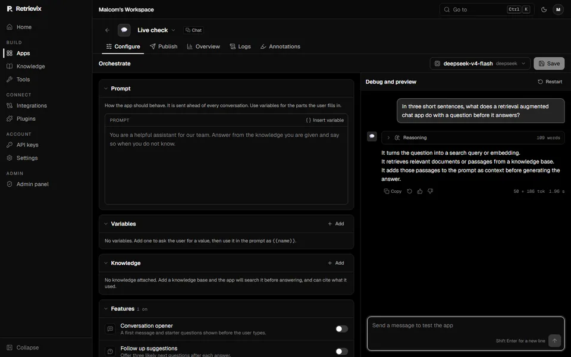Image resolution: width=571 pixels, height=357 pixels.
Task: Click the Live check app chat-bubble icon
Action: [124, 30]
